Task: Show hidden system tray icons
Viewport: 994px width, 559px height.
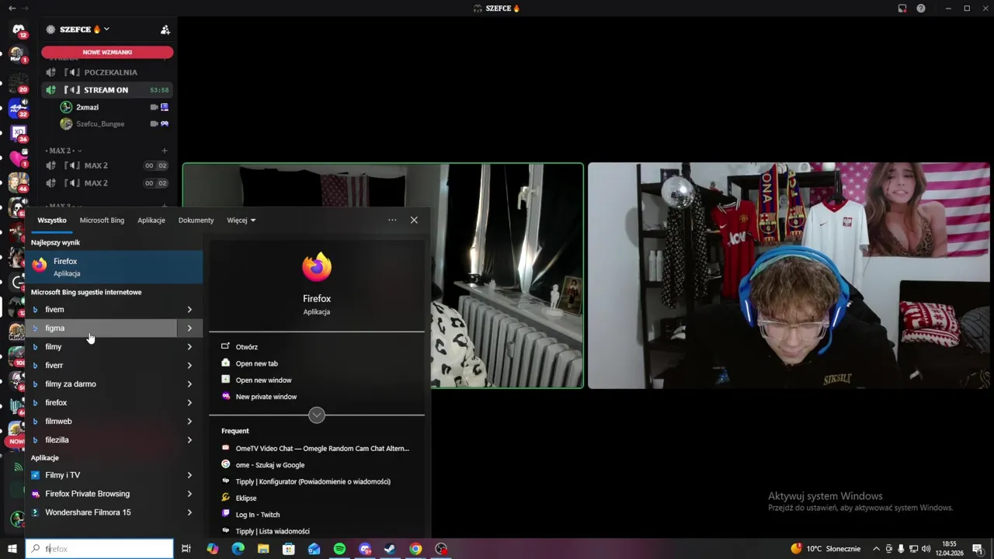Action: (876, 549)
